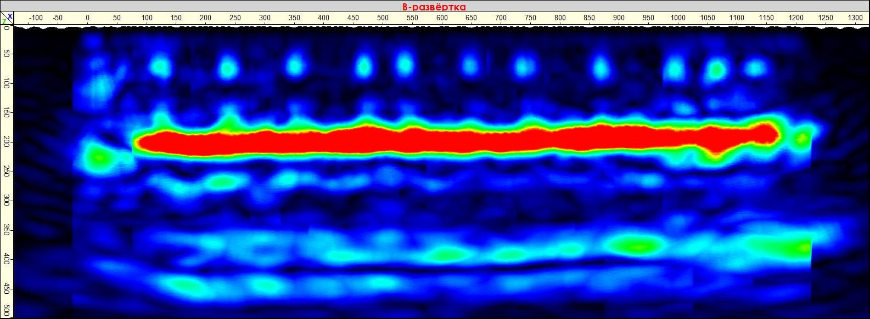Viewport: 870px width, 319px height.
Task: Click the 50 mark on the Z ruler
Action: (x=6, y=54)
